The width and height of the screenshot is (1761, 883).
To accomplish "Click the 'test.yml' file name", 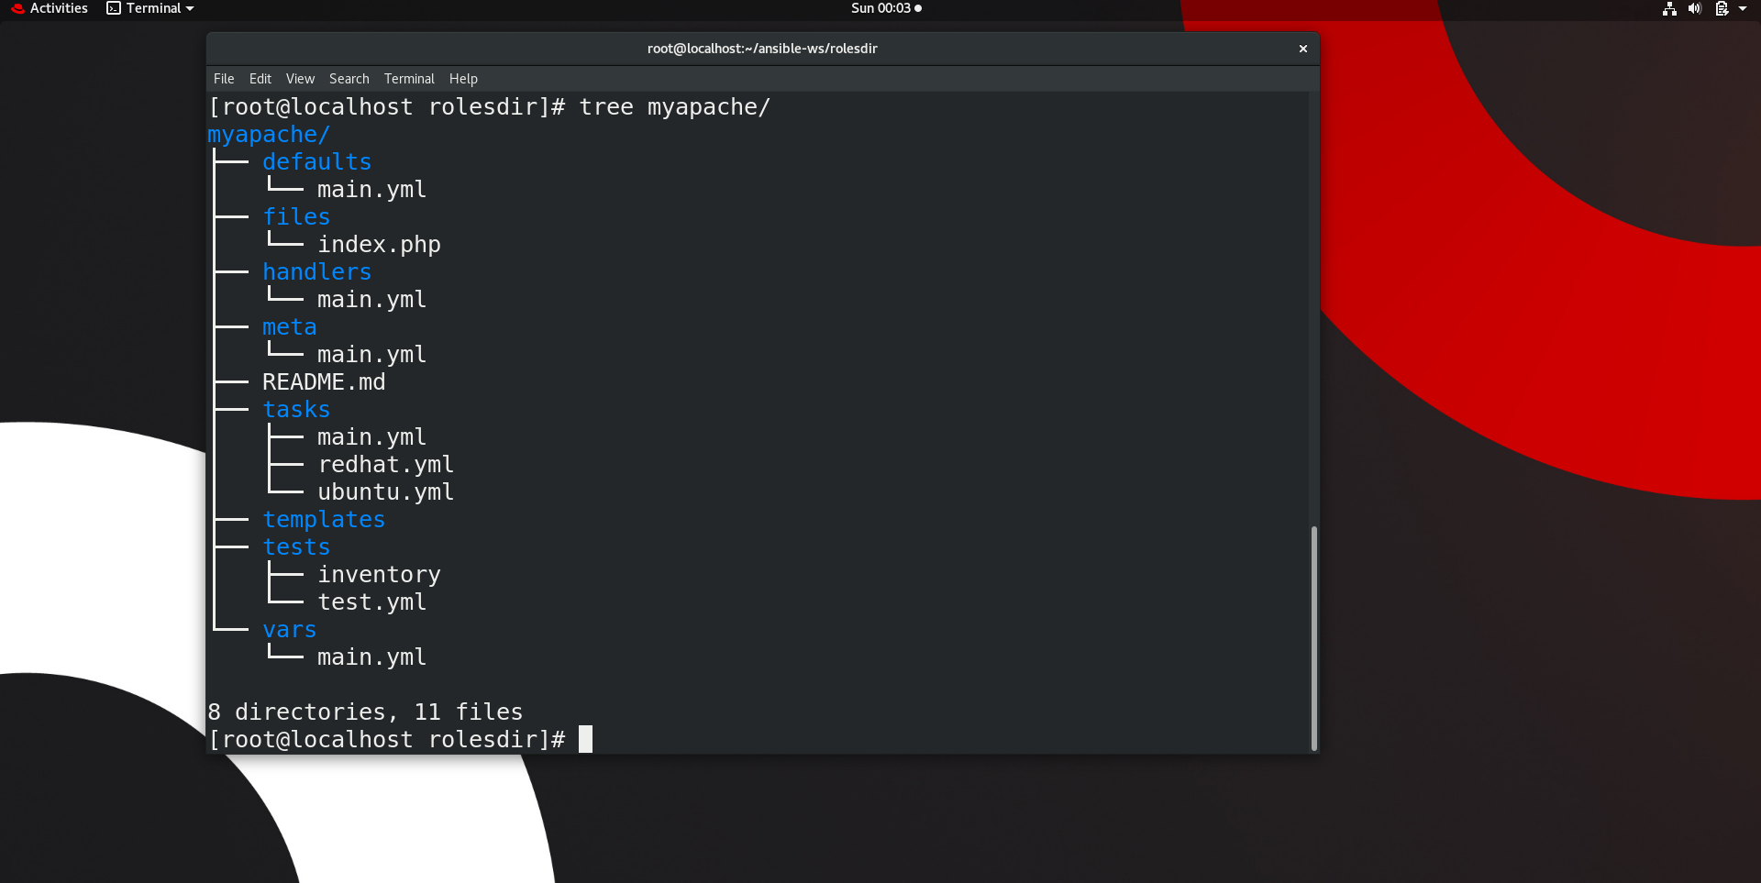I will 371,602.
